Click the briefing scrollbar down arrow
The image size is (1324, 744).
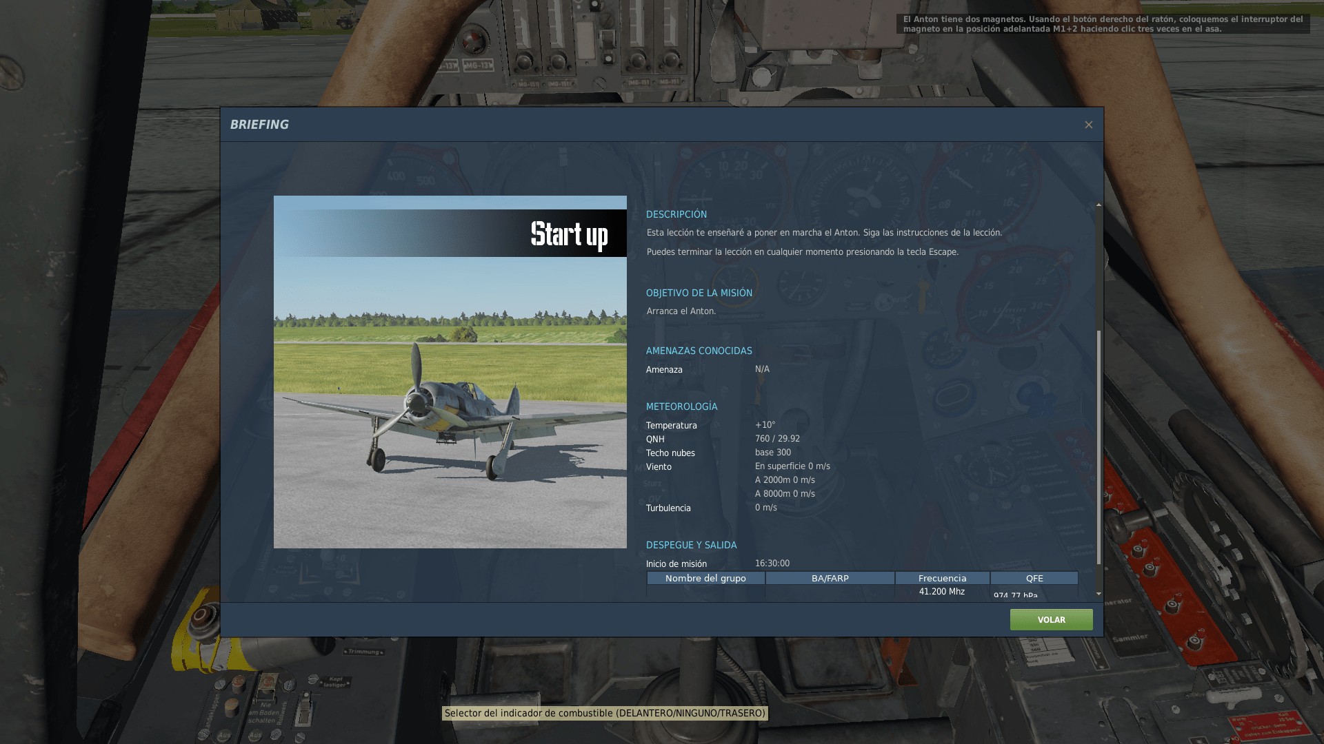(1099, 593)
